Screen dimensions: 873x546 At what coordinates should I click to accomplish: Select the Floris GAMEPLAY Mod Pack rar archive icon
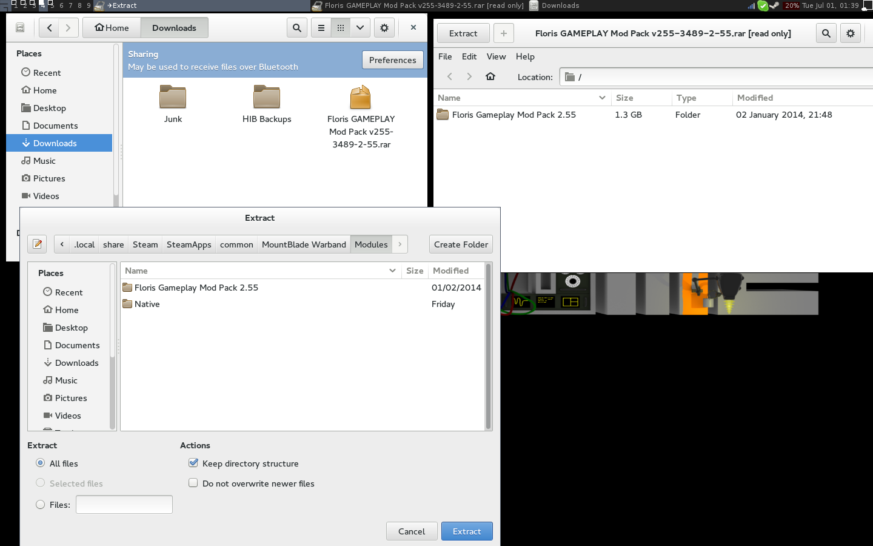[361, 97]
